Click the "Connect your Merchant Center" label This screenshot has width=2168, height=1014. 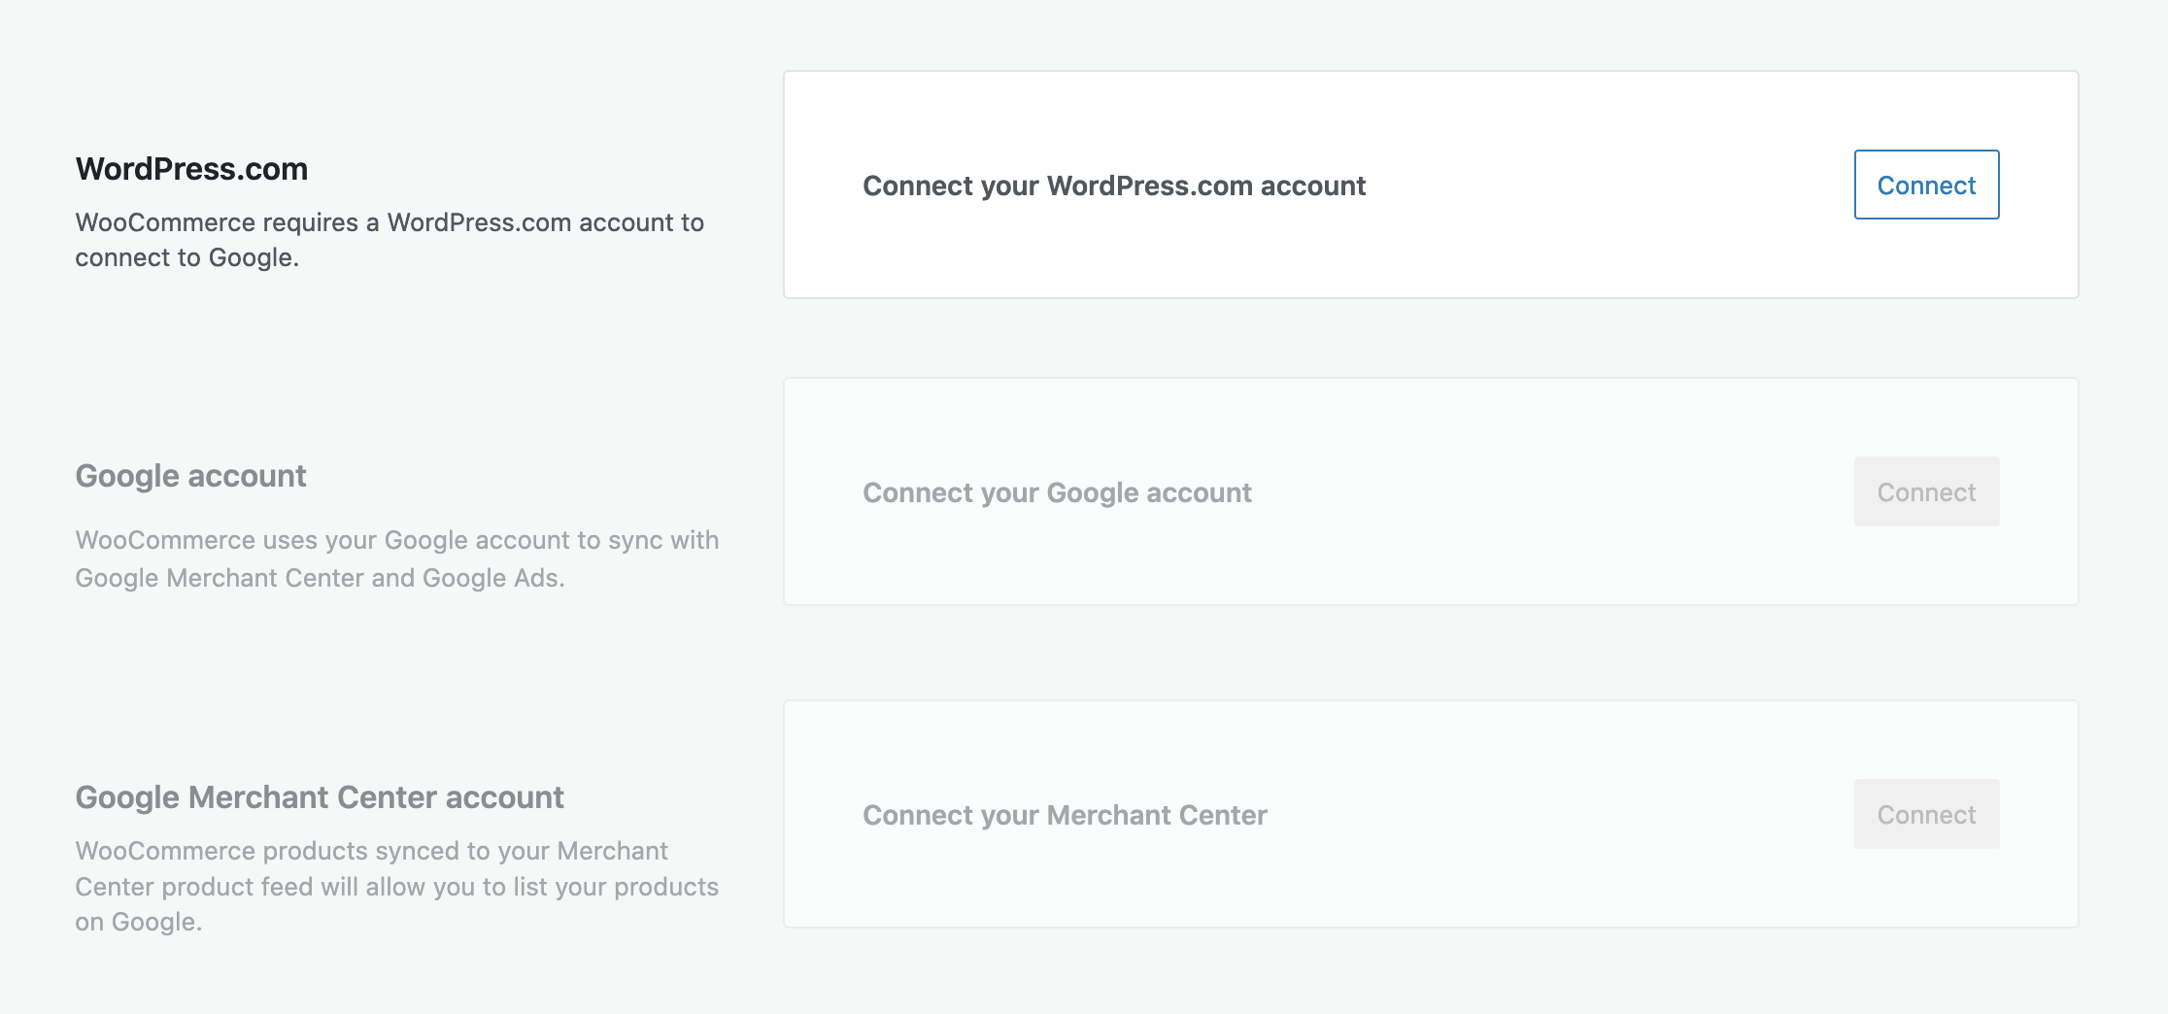1064,815
